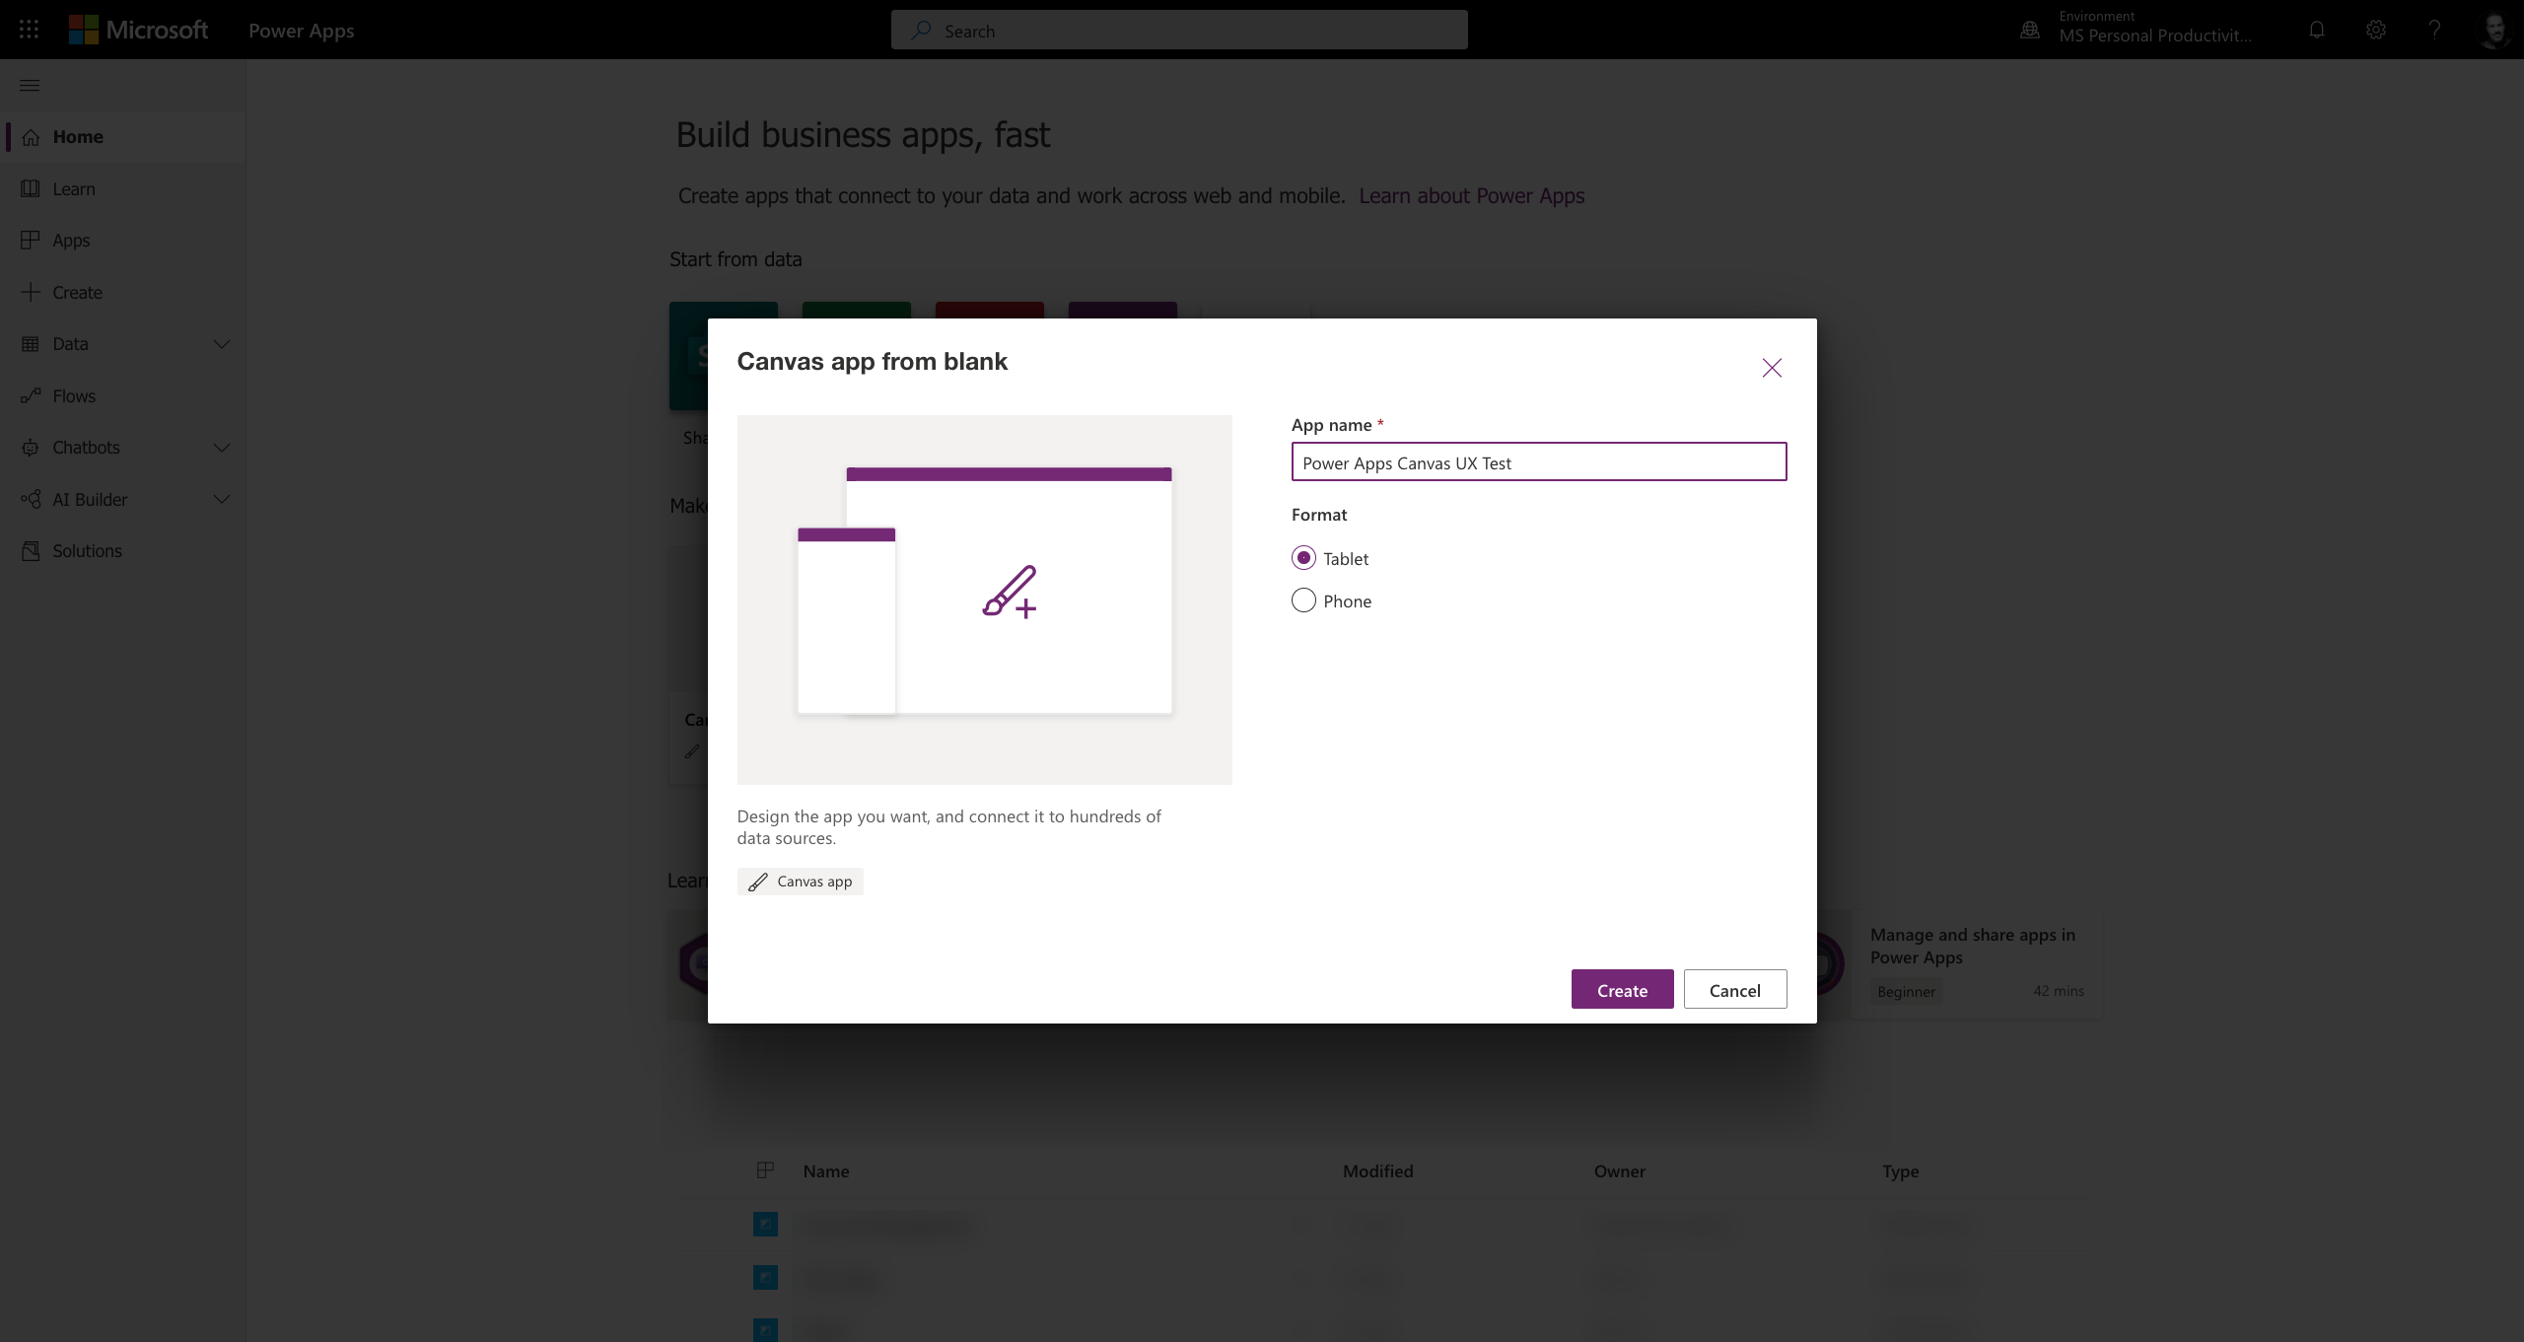
Task: Select the Tablet format option
Action: pos(1302,557)
